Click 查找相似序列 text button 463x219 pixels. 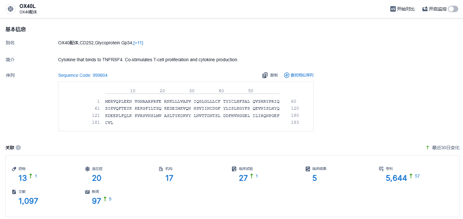(302, 75)
